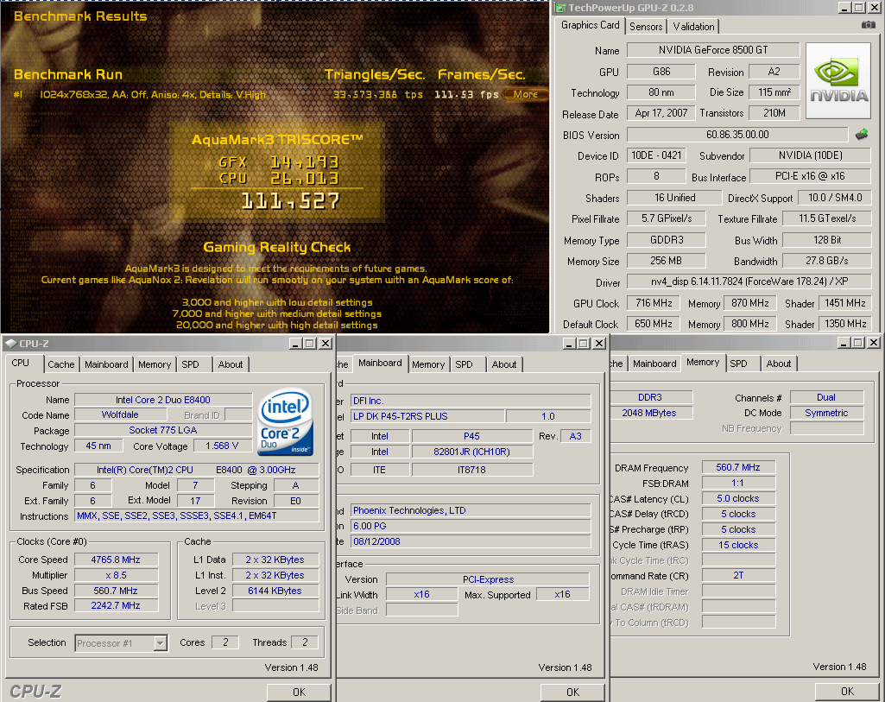Close the middle CPU-Z window
The image size is (885, 702).
pos(599,343)
